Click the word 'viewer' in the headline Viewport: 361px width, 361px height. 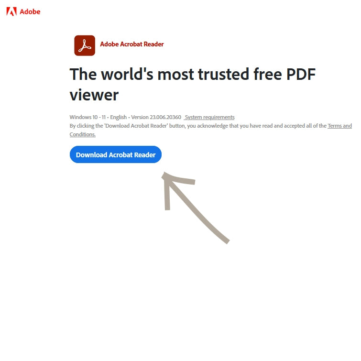(x=94, y=95)
